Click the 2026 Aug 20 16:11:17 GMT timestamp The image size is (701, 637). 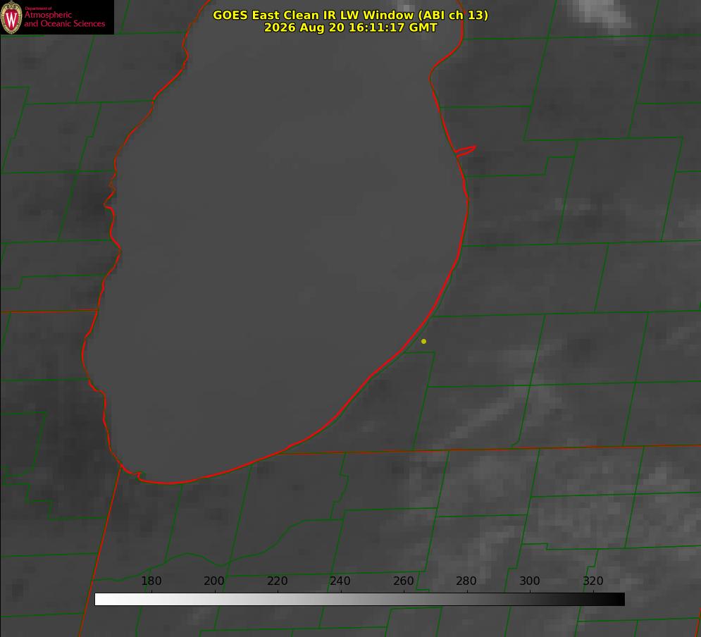[x=351, y=27]
